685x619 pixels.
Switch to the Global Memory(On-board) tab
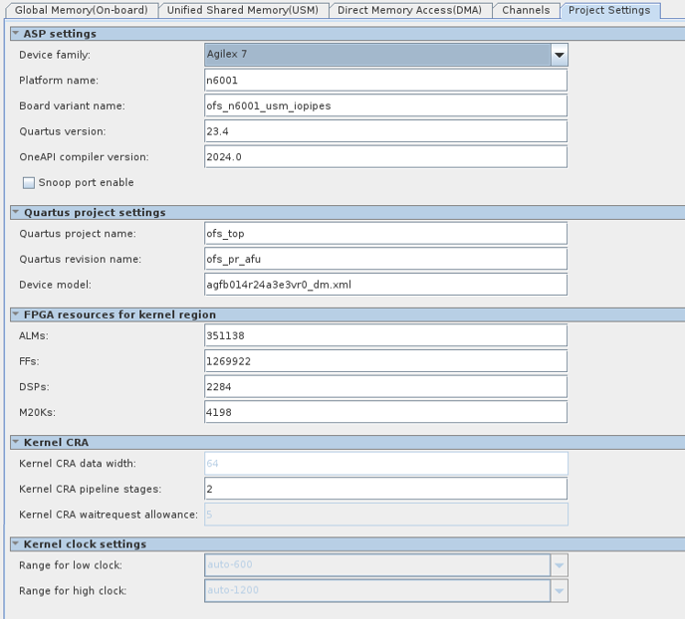click(81, 10)
